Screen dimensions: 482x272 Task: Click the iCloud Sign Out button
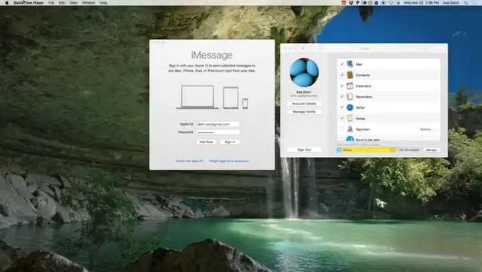304,149
